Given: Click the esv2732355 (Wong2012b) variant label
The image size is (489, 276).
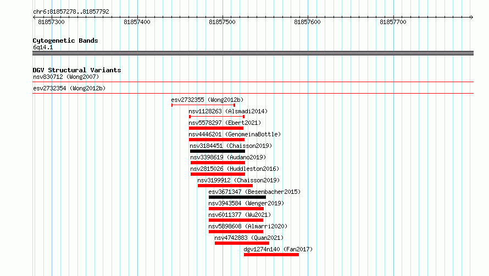Looking at the screenshot, I should pyautogui.click(x=207, y=100).
